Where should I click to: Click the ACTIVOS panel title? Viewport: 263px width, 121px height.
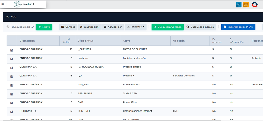coord(11,17)
